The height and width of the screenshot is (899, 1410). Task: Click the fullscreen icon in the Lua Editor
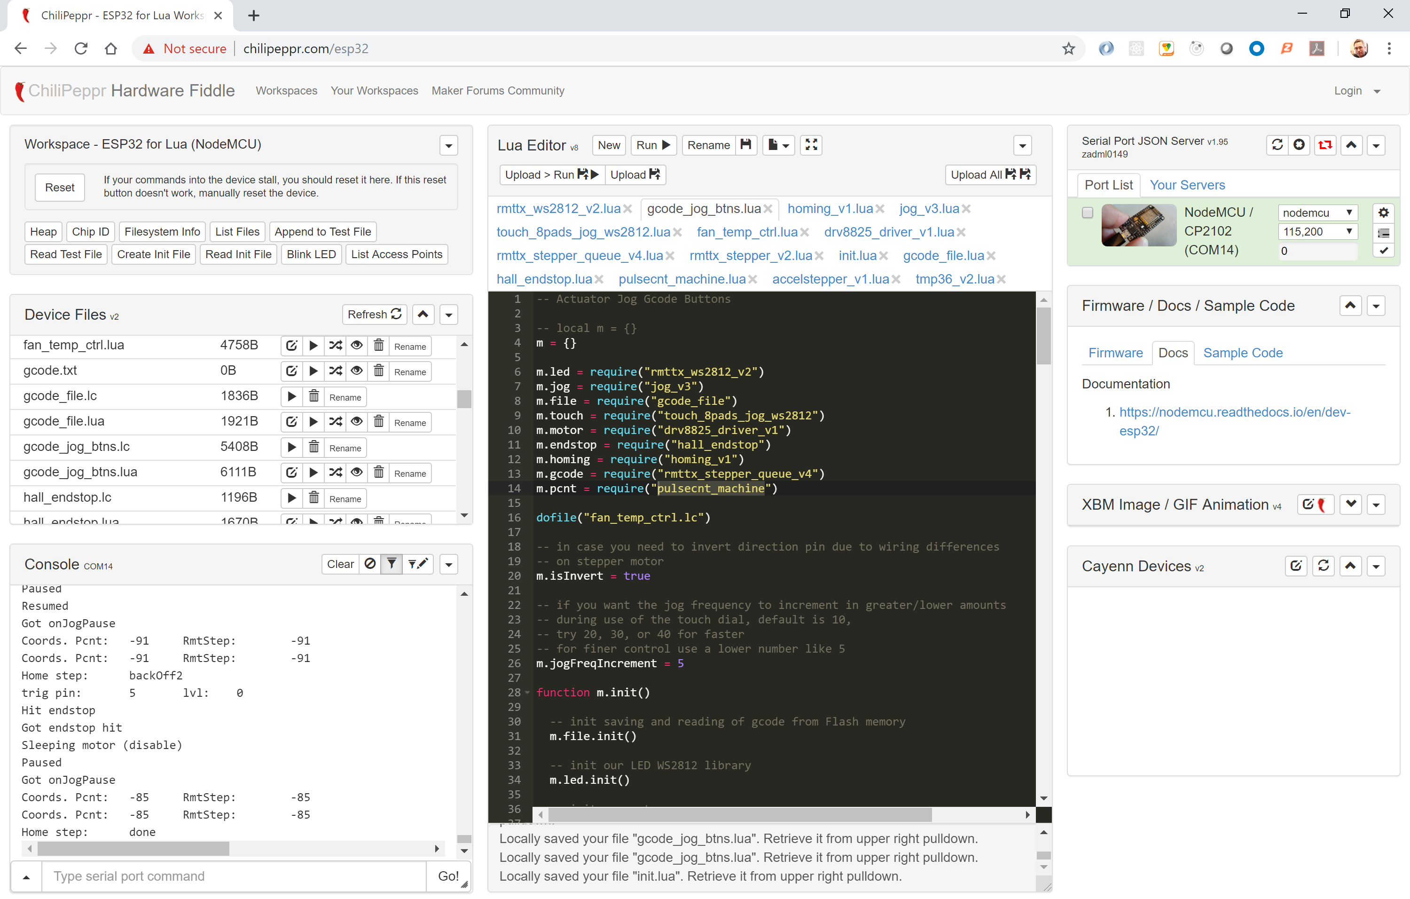(x=811, y=145)
